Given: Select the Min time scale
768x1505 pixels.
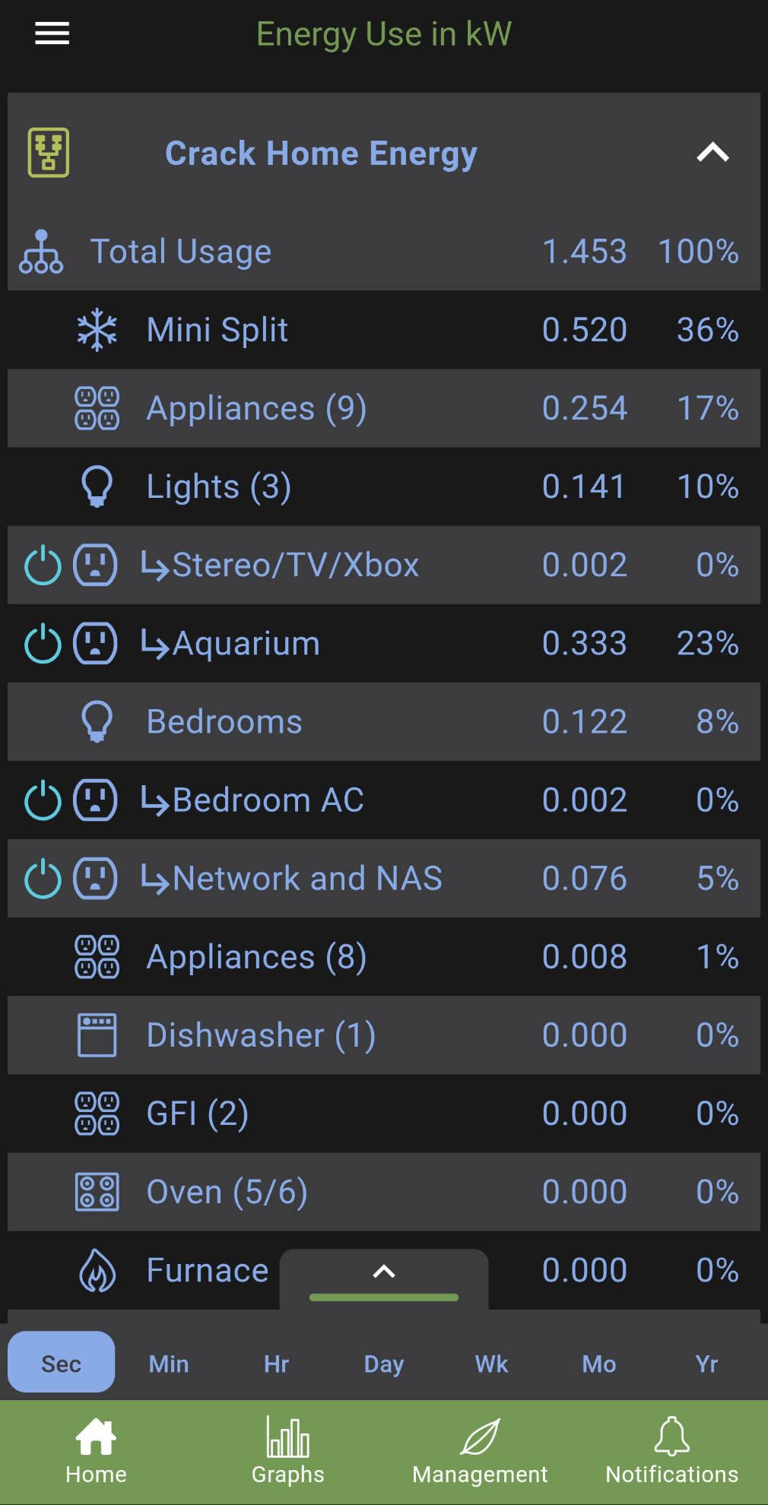Looking at the screenshot, I should point(169,1364).
